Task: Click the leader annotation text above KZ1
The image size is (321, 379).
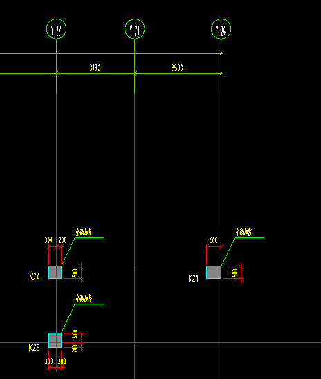Action: click(244, 232)
